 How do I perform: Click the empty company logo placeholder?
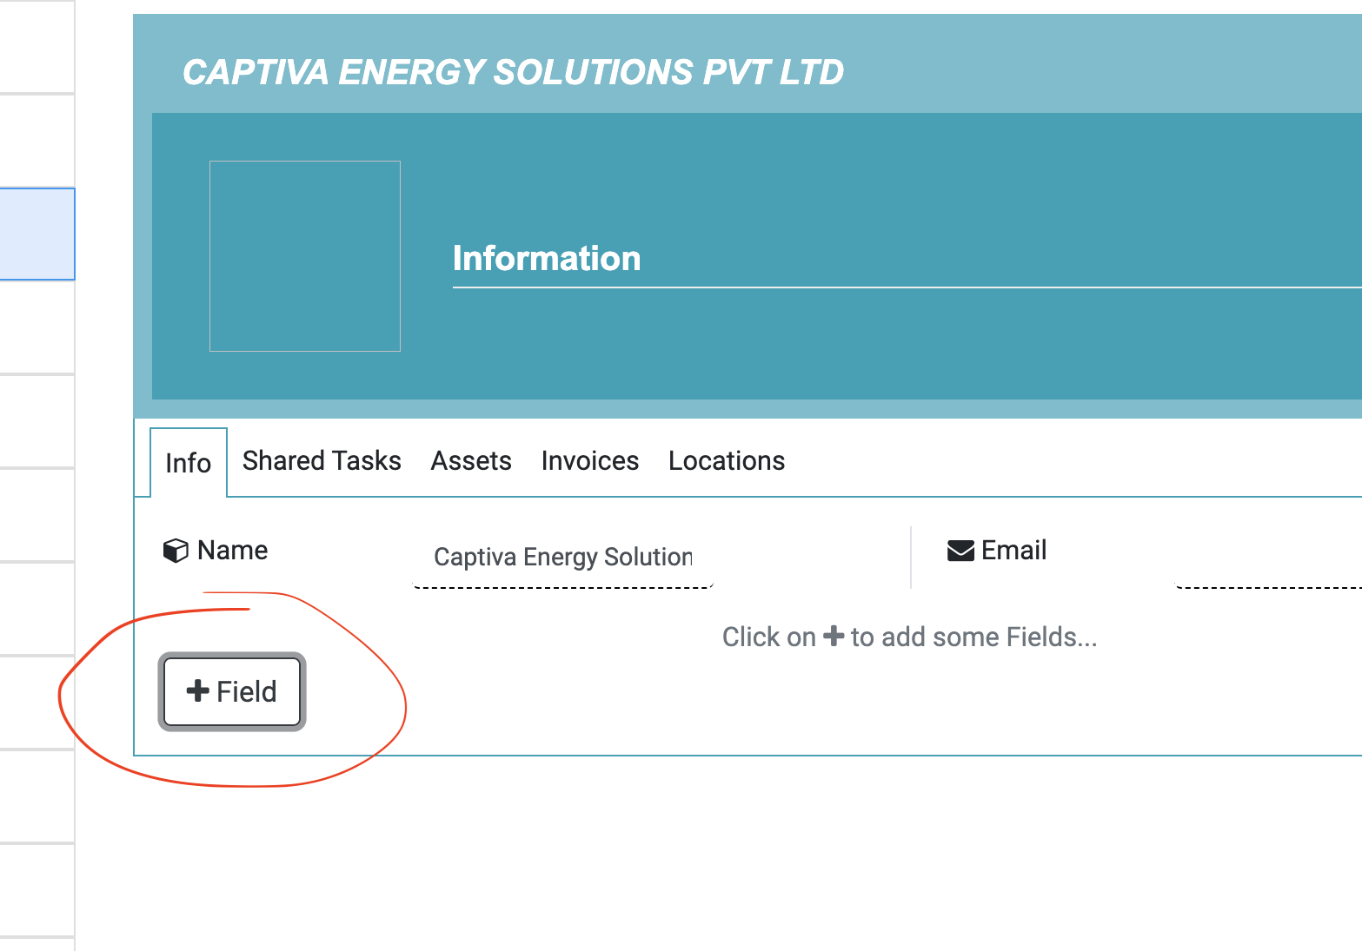[305, 256]
